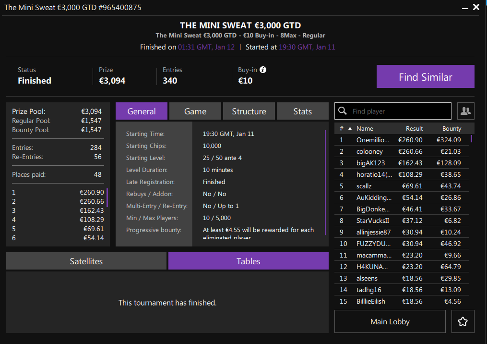Click payout place 3 €162.43
Image resolution: width=487 pixels, height=344 pixels.
(58, 210)
